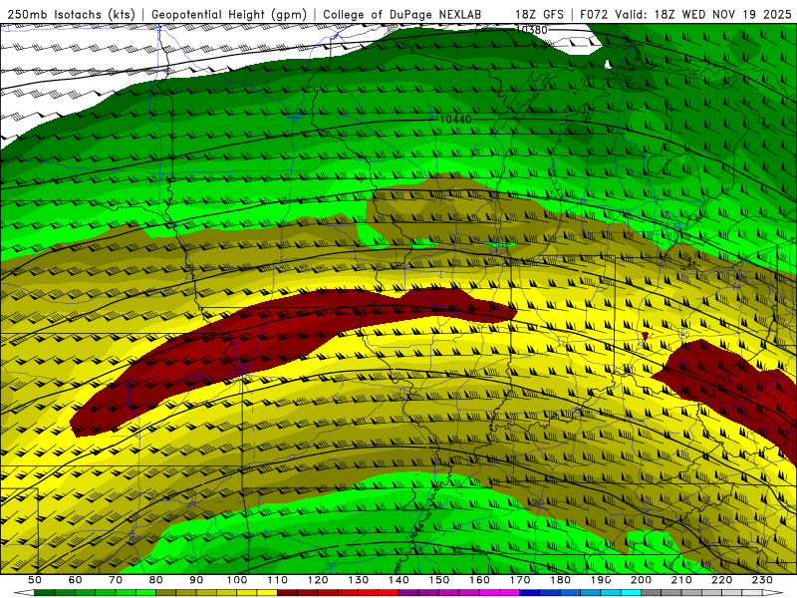Viewport: 797px width, 598px height.
Task: Click the 220 value on the legend
Action: click(722, 580)
